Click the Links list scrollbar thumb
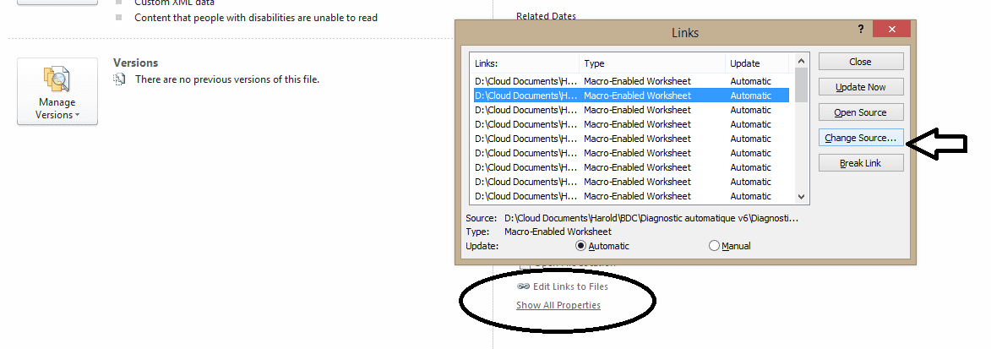Image resolution: width=991 pixels, height=349 pixels. point(802,85)
